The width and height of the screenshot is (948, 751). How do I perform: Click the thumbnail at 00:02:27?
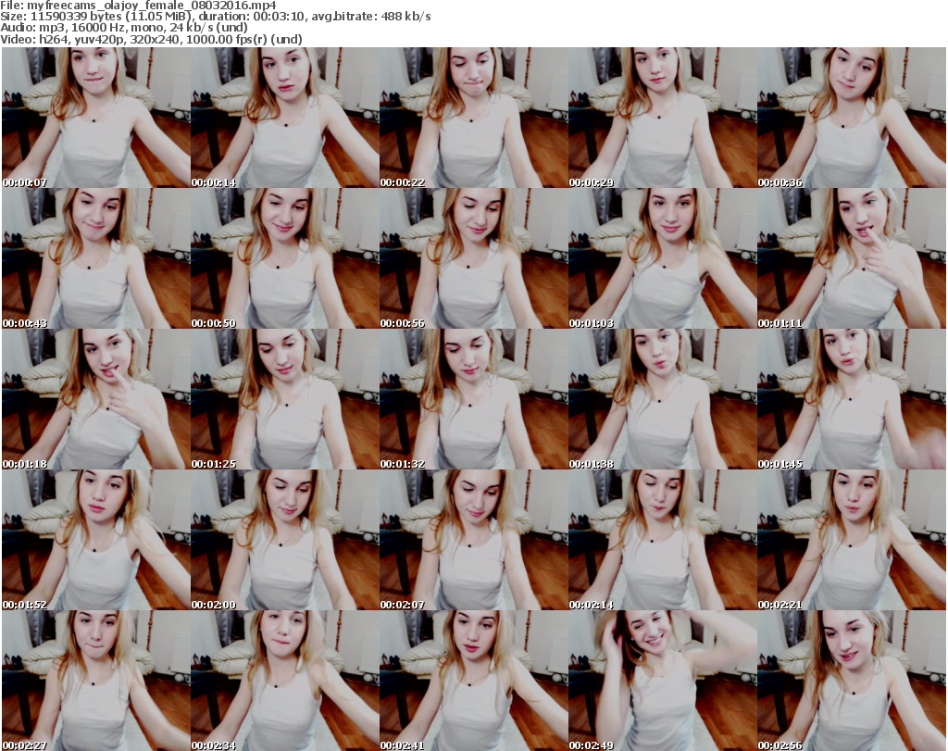(95, 681)
